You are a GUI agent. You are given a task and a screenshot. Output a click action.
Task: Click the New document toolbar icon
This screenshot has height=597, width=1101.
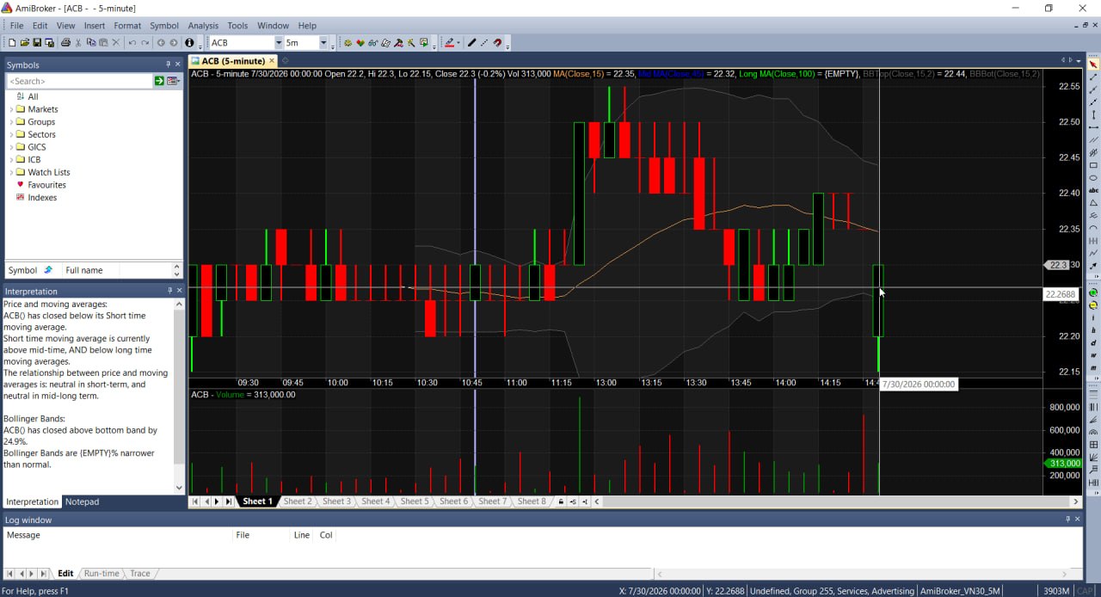12,42
